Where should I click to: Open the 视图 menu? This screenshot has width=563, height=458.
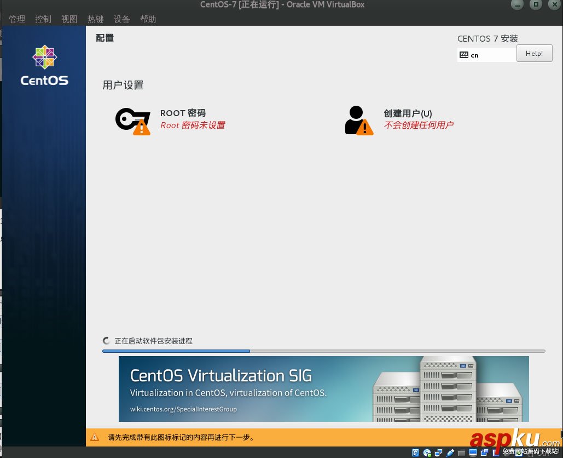pyautogui.click(x=69, y=19)
